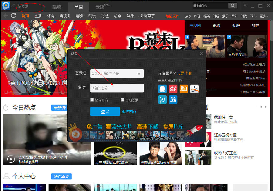Open the 更多 category dropdown
Screen dimensions: 273x191
point(264,16)
